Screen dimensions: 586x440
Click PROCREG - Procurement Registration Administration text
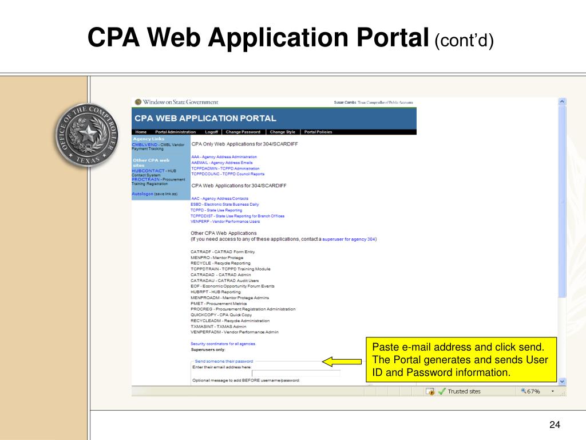[243, 309]
